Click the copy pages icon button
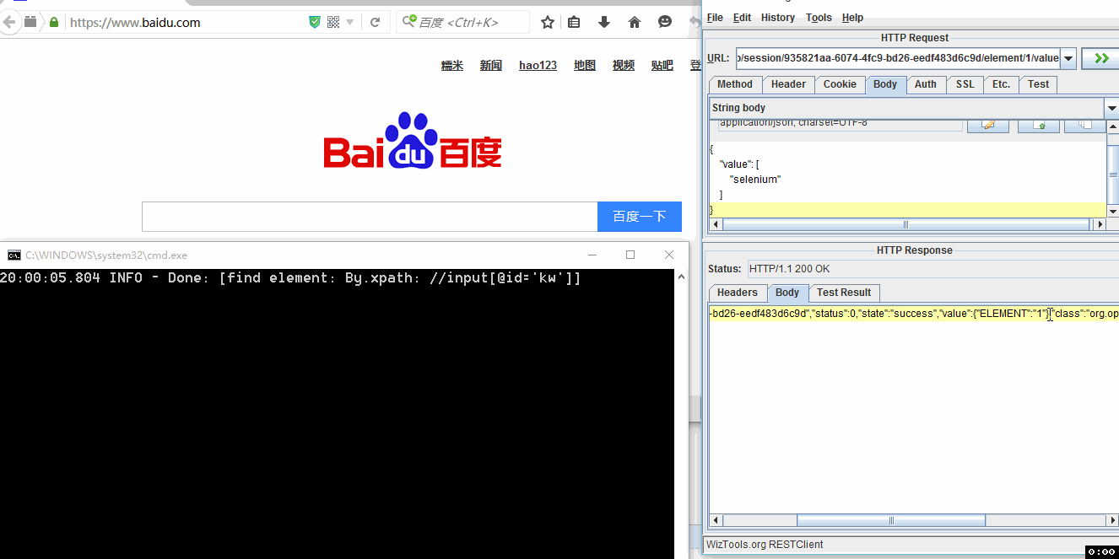 [x=1085, y=125]
